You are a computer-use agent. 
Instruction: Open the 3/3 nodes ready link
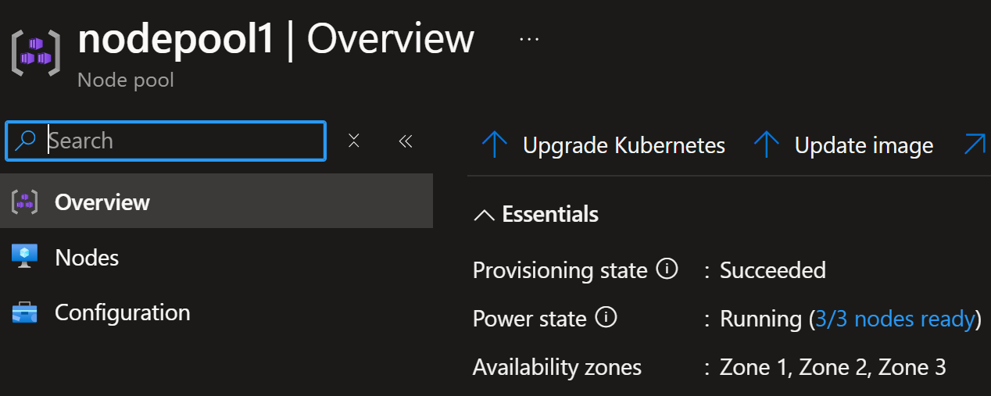[x=895, y=319]
